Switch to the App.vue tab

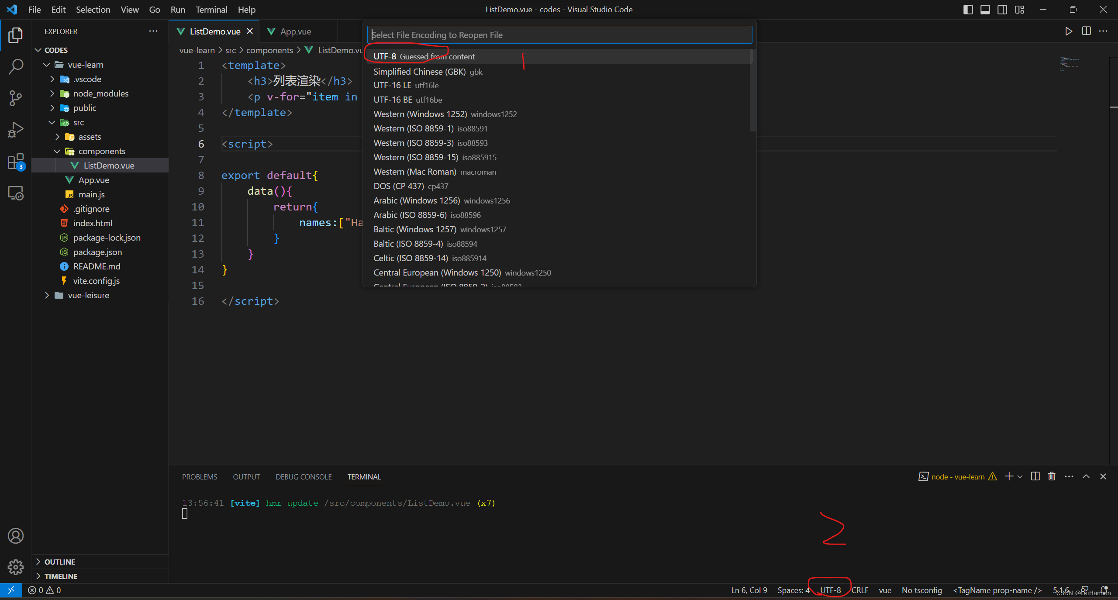point(296,31)
